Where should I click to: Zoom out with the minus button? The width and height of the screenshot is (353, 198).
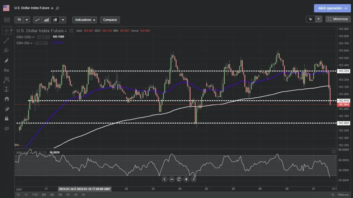tap(172, 179)
